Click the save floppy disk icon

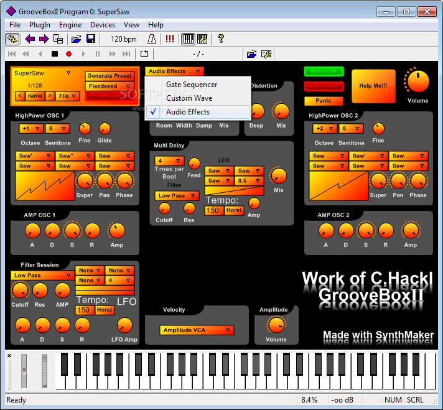tap(91, 39)
